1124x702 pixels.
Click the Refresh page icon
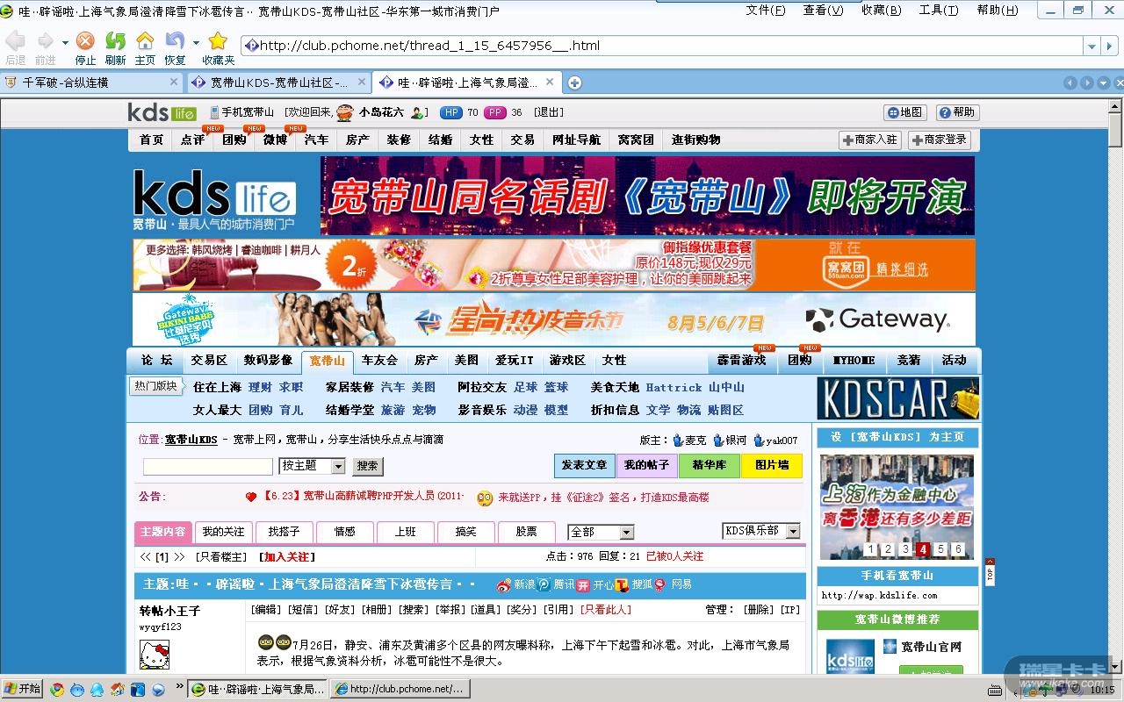pos(115,41)
